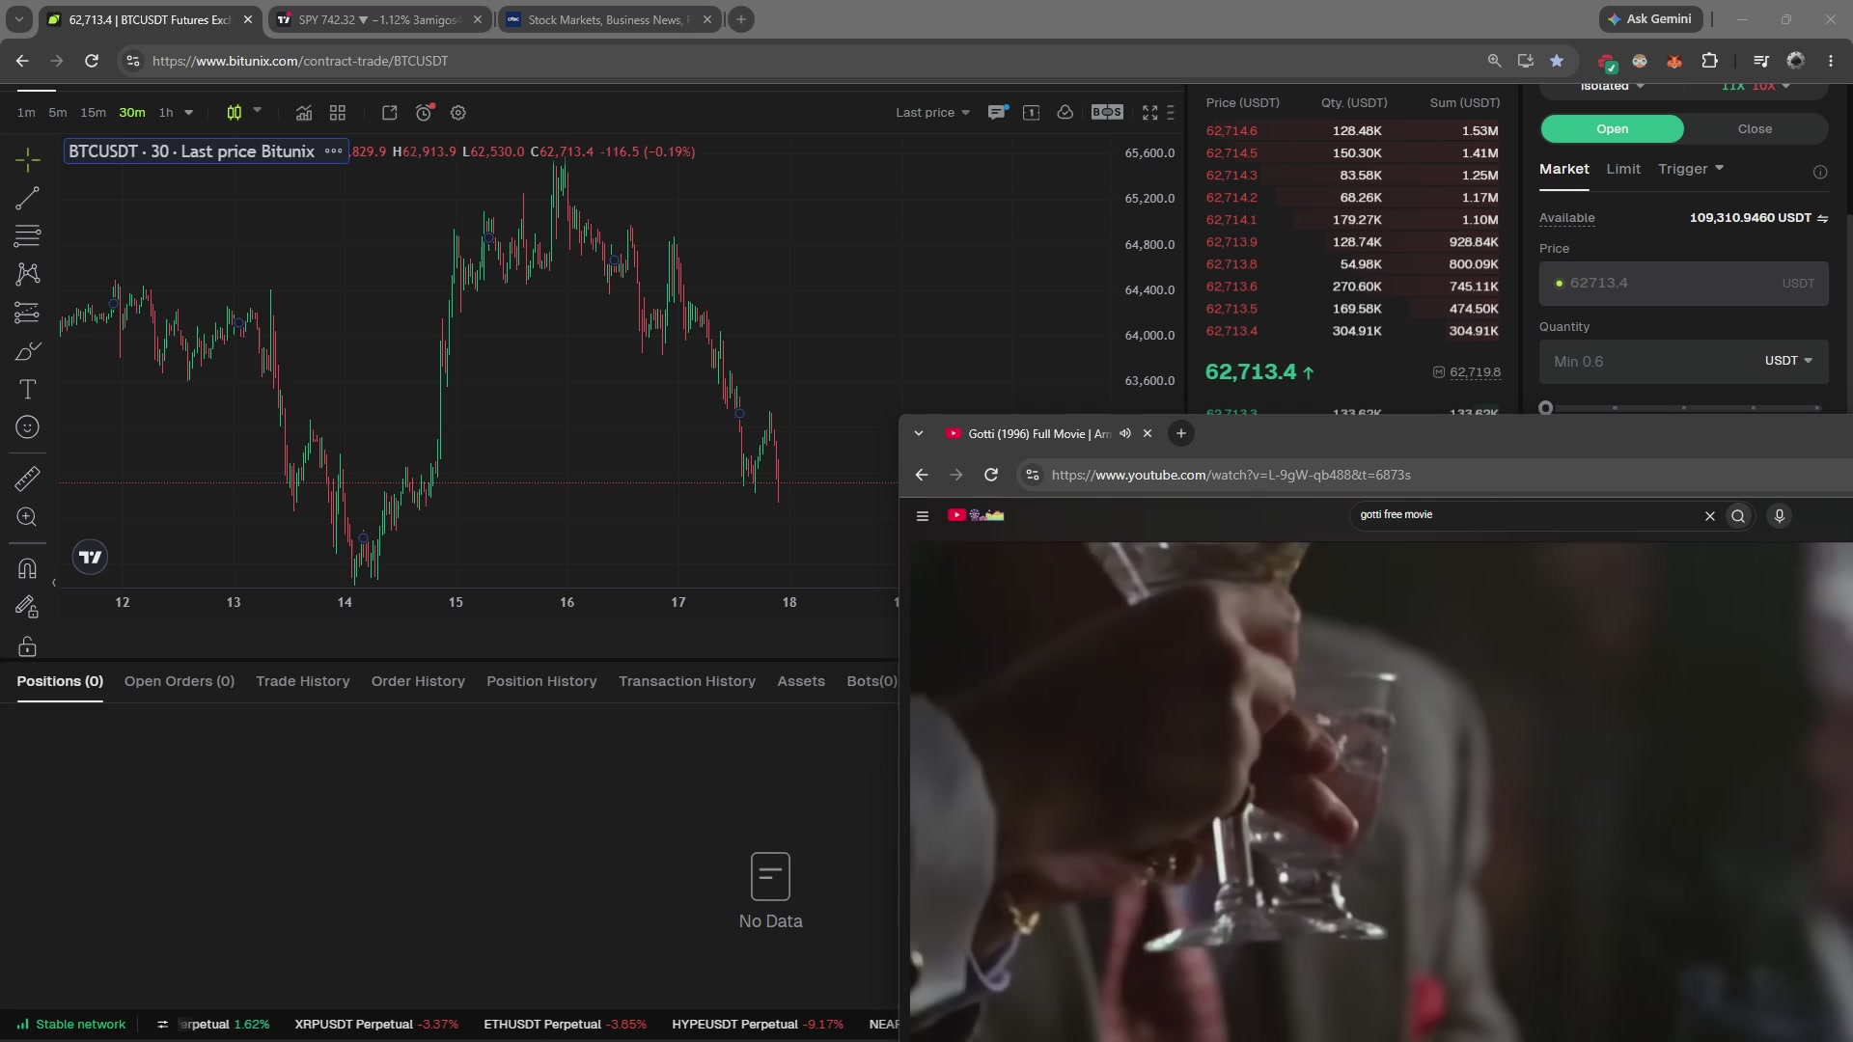Viewport: 1853px width, 1042px height.
Task: Open the price alert clock
Action: pyautogui.click(x=424, y=113)
